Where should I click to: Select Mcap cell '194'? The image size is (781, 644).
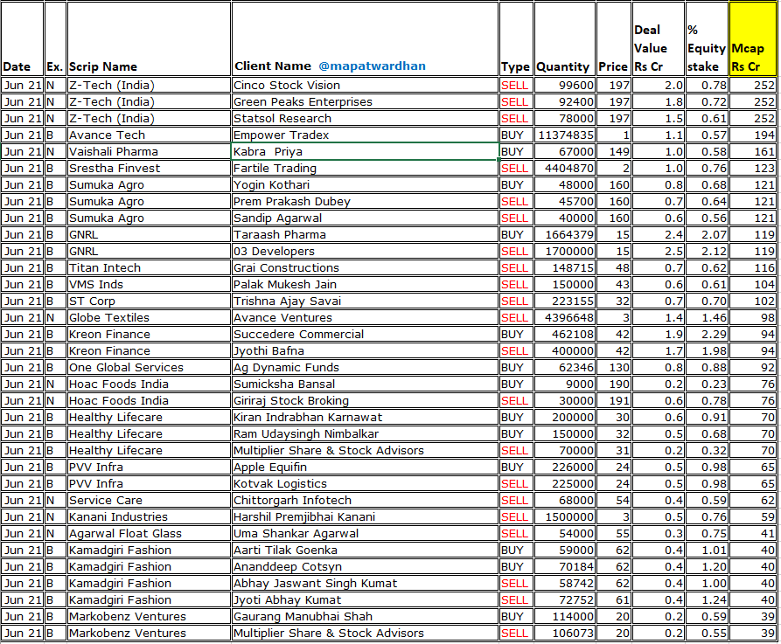[x=753, y=135]
